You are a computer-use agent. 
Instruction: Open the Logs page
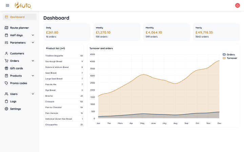[x=20, y=101]
